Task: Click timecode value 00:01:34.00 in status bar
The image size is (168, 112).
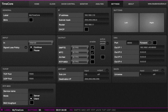Action: click(x=61, y=110)
